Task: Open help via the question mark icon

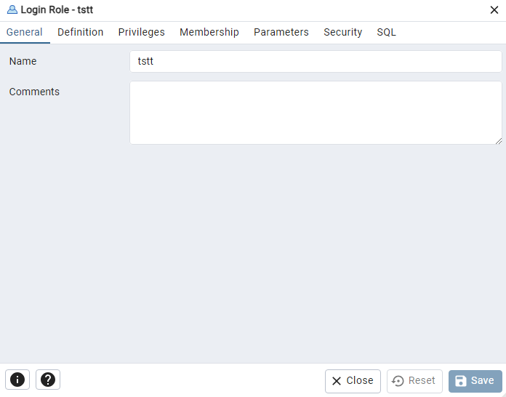Action: (x=48, y=380)
